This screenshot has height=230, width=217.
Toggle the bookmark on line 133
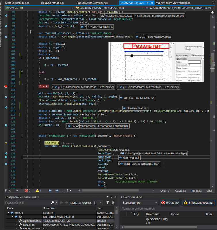point(6,164)
